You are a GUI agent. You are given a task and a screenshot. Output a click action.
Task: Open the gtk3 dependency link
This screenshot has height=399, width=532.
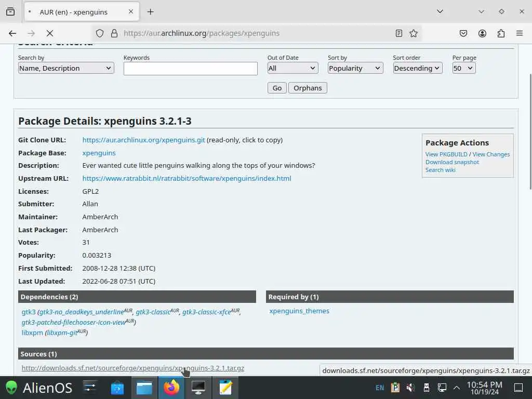(x=29, y=312)
